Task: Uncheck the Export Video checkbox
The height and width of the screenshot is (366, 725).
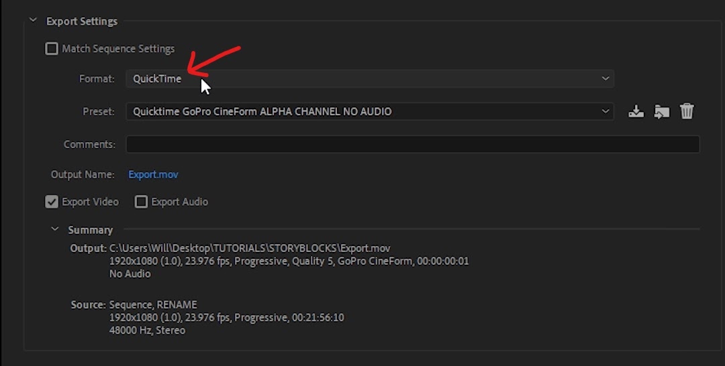Action: (52, 202)
